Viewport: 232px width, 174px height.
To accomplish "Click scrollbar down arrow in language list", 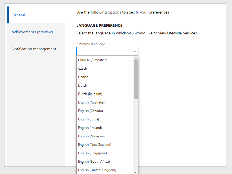I will click(x=136, y=172).
